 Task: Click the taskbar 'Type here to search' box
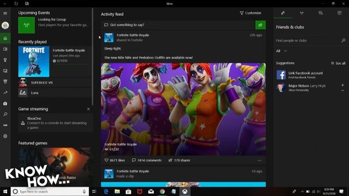[50, 192]
